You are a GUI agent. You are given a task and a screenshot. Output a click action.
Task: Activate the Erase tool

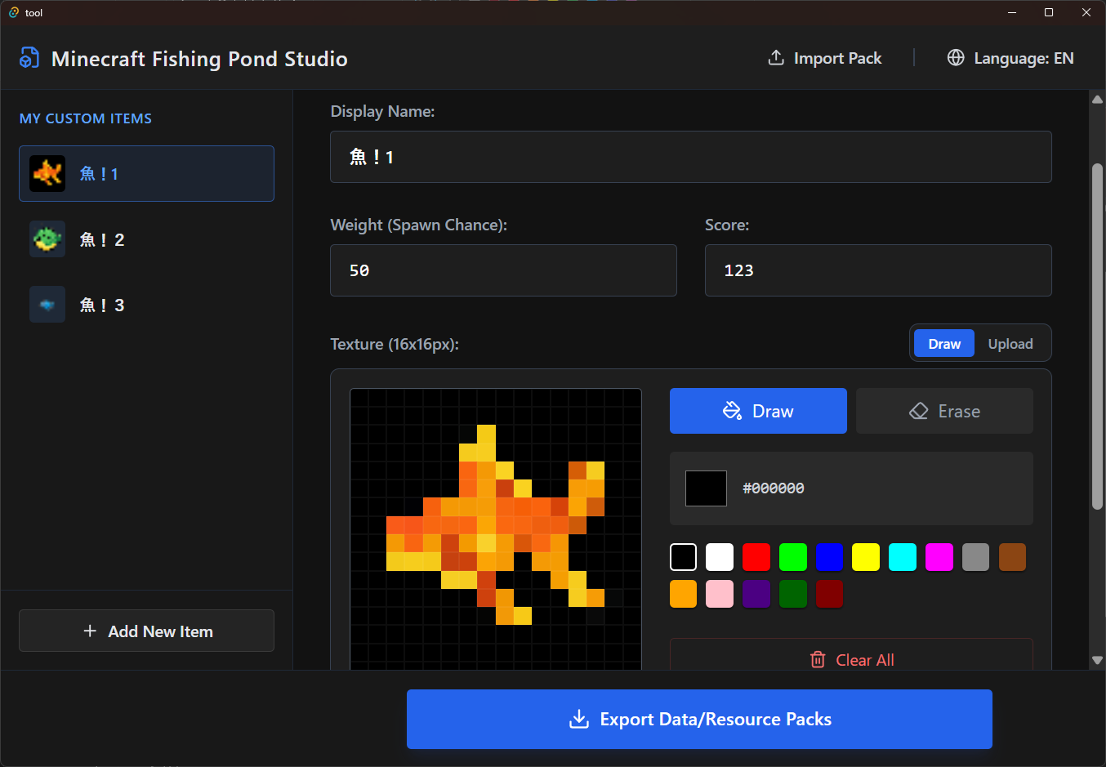pos(944,411)
